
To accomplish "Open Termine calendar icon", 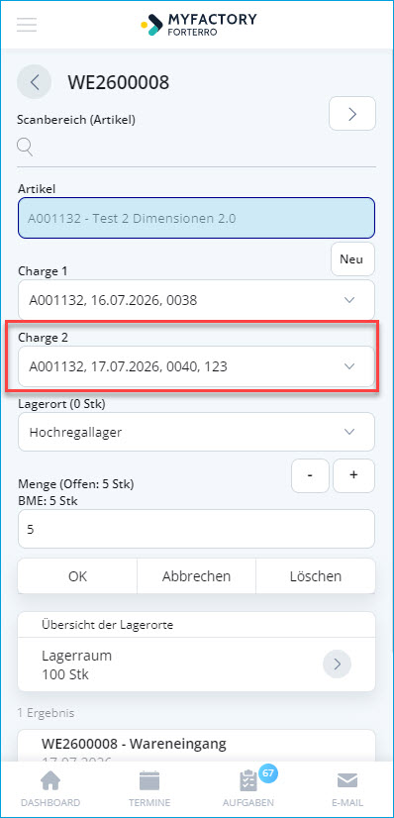I will [149, 781].
